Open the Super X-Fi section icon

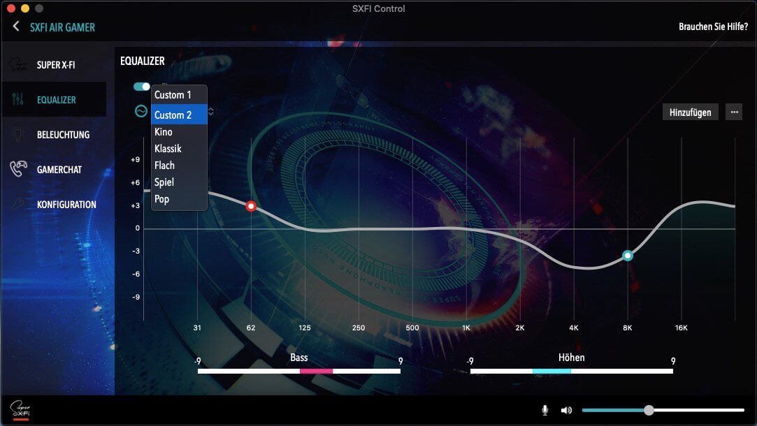tap(18, 65)
